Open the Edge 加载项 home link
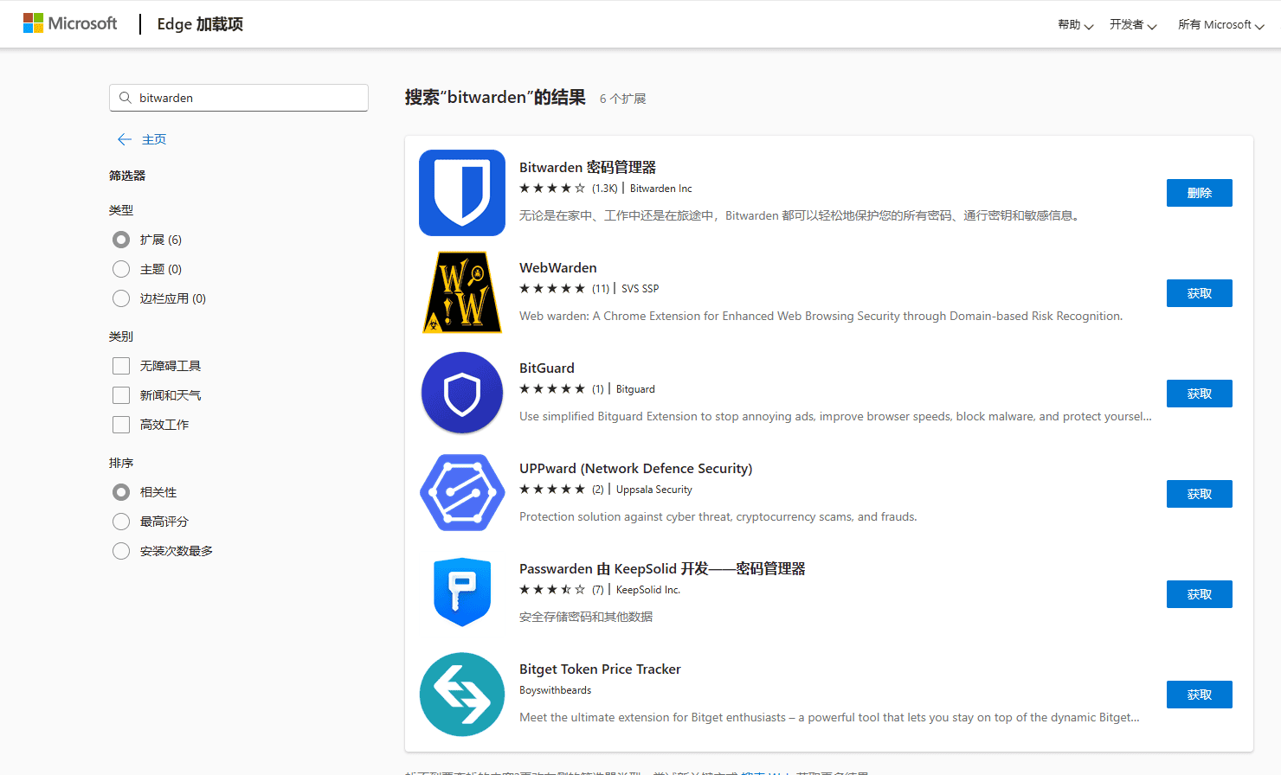The image size is (1281, 775). point(200,24)
